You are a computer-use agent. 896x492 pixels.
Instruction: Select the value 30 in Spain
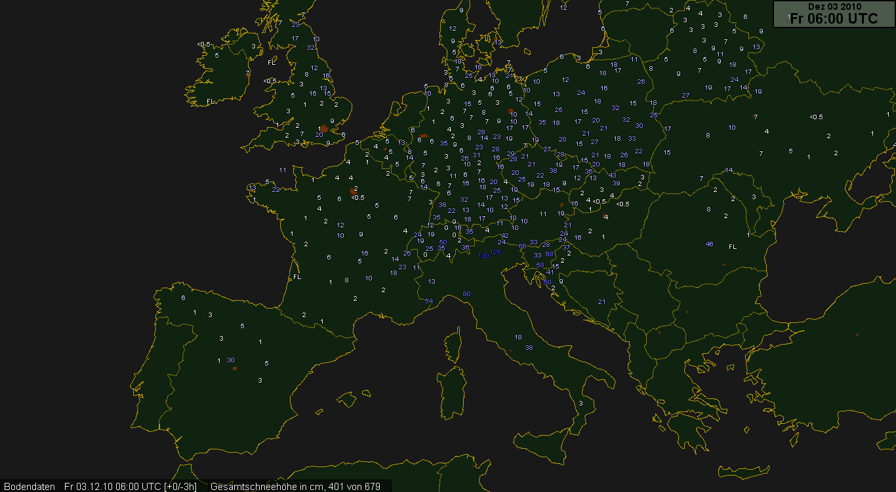pos(230,360)
